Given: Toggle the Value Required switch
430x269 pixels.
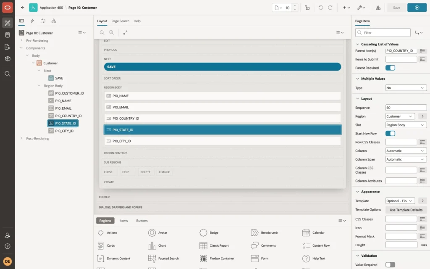Looking at the screenshot, I should (390, 265).
